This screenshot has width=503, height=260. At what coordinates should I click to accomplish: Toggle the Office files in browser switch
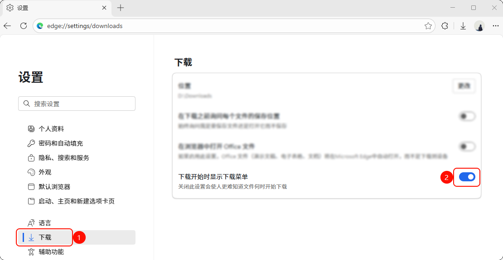(x=467, y=147)
